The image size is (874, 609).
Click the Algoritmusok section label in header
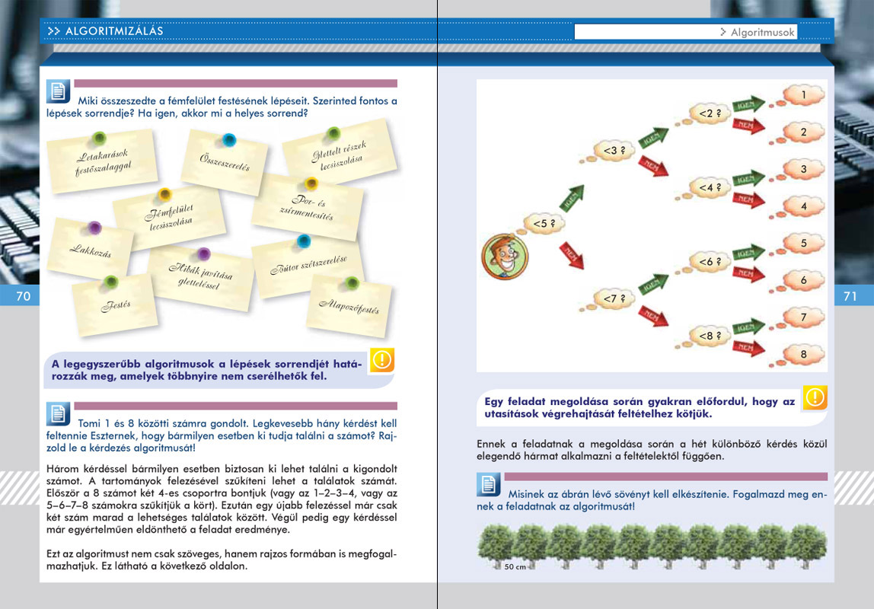pos(761,32)
